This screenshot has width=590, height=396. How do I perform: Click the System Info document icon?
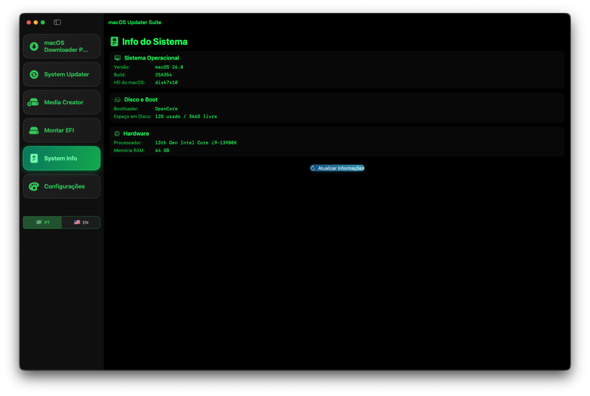click(x=34, y=158)
